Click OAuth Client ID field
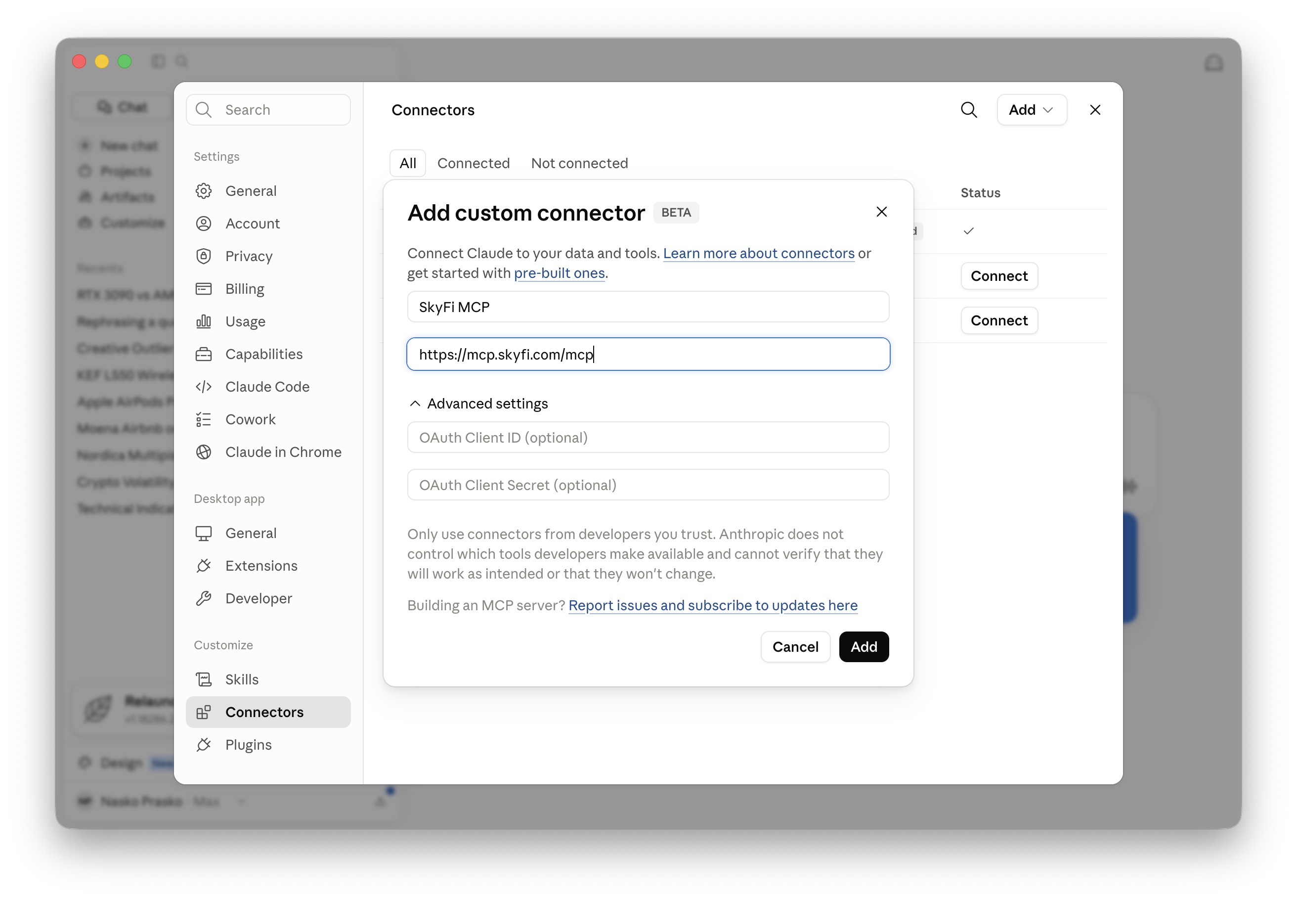The width and height of the screenshot is (1297, 902). point(648,438)
